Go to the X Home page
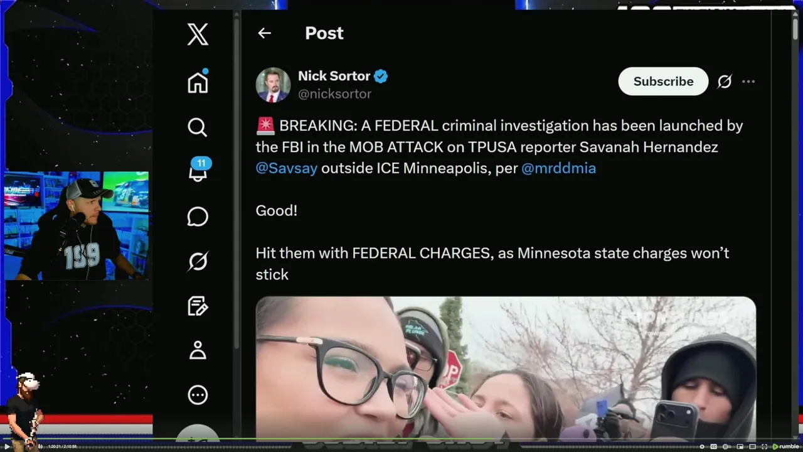This screenshot has height=452, width=803. [198, 82]
